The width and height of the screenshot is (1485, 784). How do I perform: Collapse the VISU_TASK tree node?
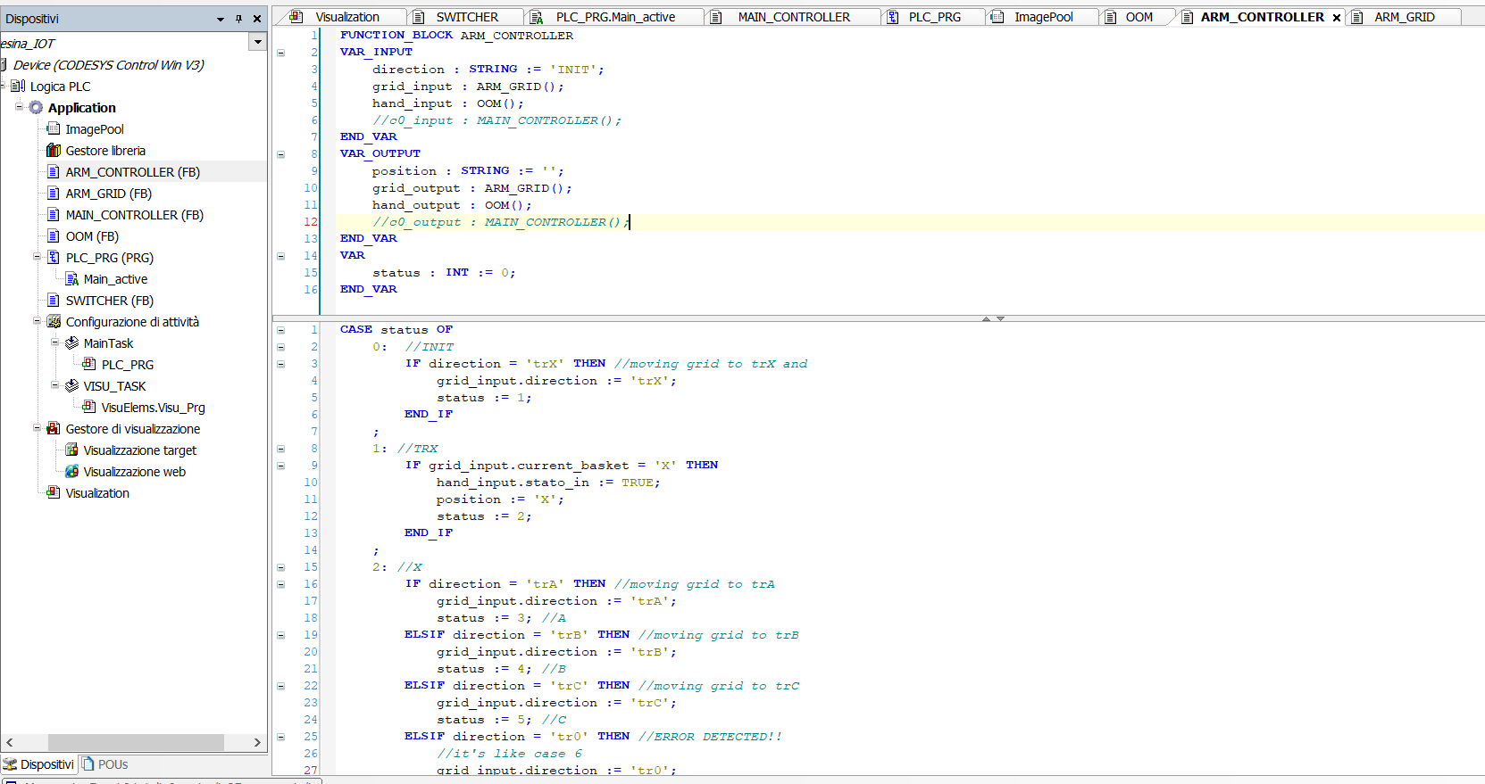pos(54,385)
